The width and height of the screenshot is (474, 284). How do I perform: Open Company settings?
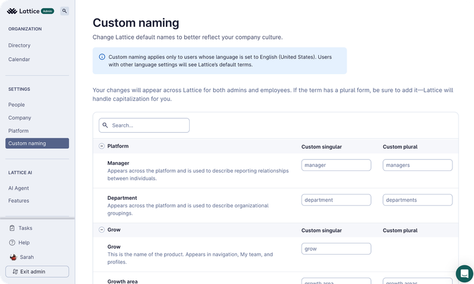(20, 118)
